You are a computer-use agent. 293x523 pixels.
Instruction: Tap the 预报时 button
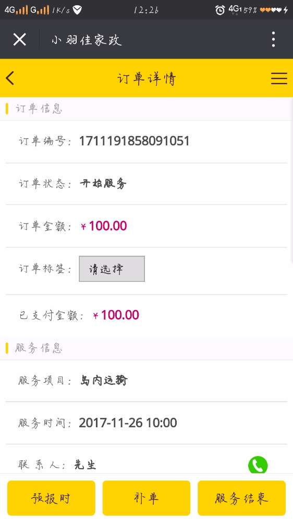(51, 498)
